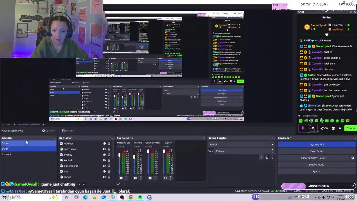
Task: Open Masaüstü Ses three-dot options menu
Action: [x=126, y=178]
